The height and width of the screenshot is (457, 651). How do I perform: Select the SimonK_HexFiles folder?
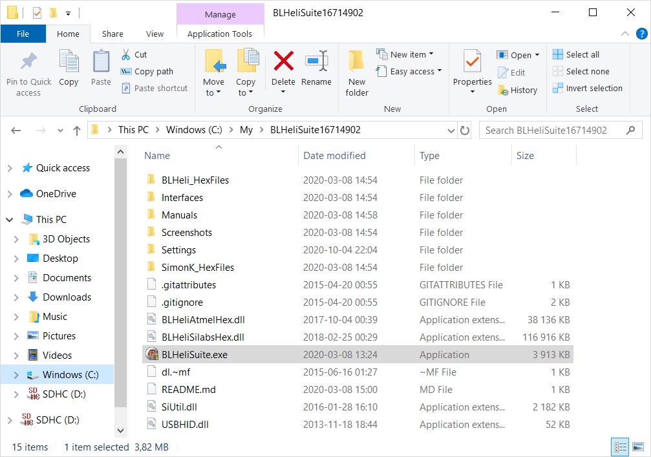(198, 268)
